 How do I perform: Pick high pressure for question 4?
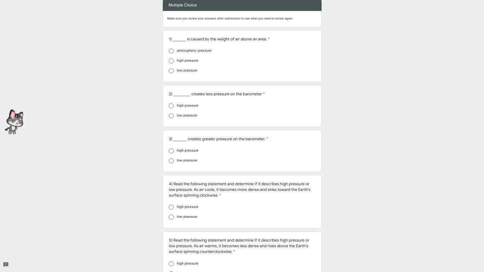coord(171,207)
